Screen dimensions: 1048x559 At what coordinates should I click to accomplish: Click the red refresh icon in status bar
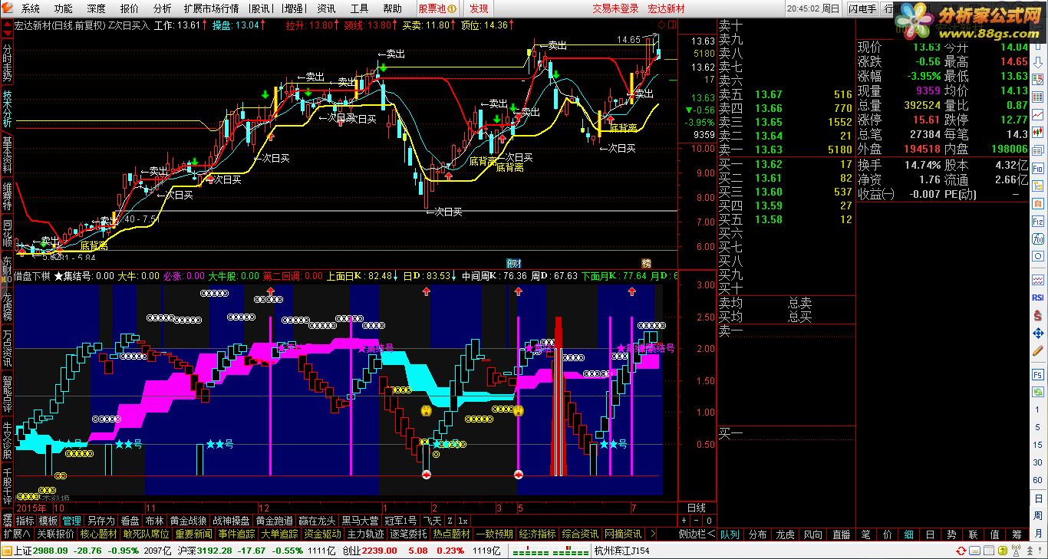[961, 551]
